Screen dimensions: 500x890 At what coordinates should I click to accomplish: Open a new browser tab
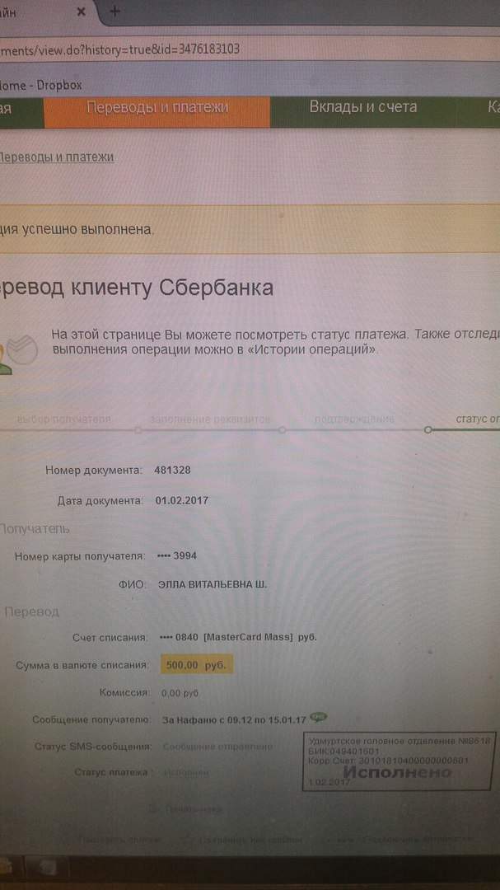[x=114, y=12]
